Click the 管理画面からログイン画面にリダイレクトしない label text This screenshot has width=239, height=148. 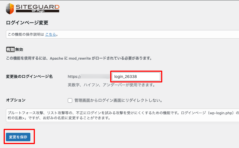pos(118,100)
